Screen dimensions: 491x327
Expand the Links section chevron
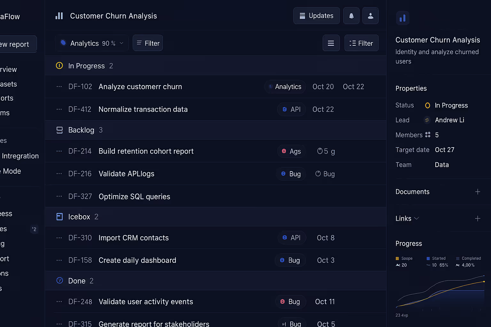(417, 218)
